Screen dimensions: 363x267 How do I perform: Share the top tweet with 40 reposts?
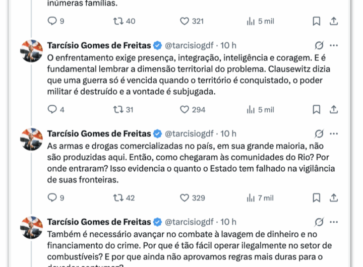[x=333, y=21]
